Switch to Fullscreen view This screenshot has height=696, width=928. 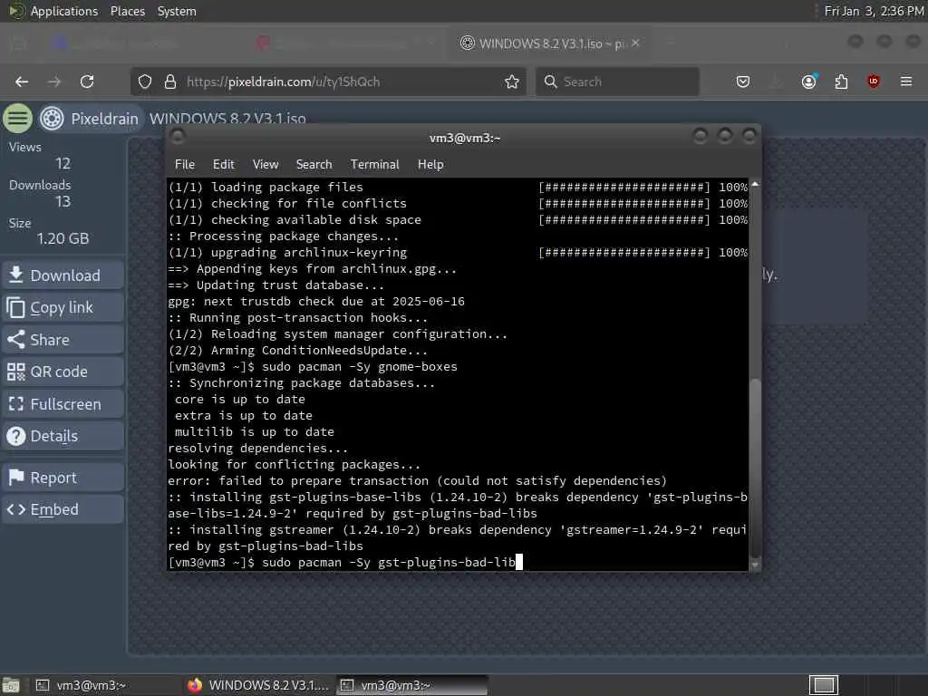(x=63, y=404)
